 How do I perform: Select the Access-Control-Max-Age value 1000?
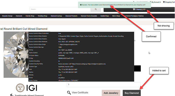[x=60, y=47]
